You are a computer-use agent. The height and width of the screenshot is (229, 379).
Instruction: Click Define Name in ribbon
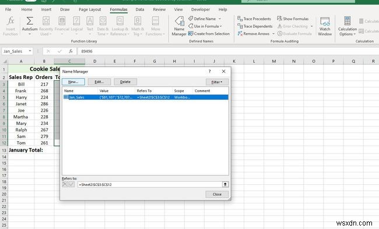coord(202,19)
